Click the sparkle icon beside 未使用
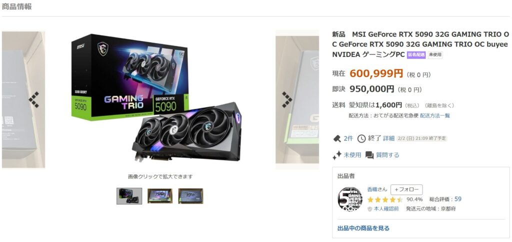Screen dimensions: 512x242 [337, 155]
